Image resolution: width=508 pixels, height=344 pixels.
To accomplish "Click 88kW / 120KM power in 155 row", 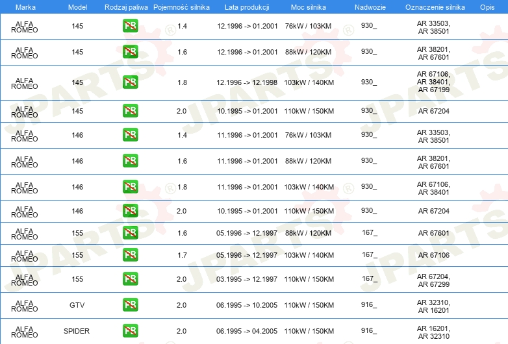I will pyautogui.click(x=308, y=233).
